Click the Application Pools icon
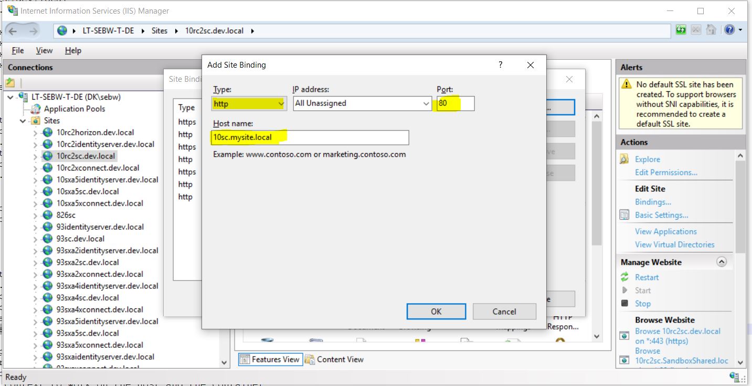 35,109
